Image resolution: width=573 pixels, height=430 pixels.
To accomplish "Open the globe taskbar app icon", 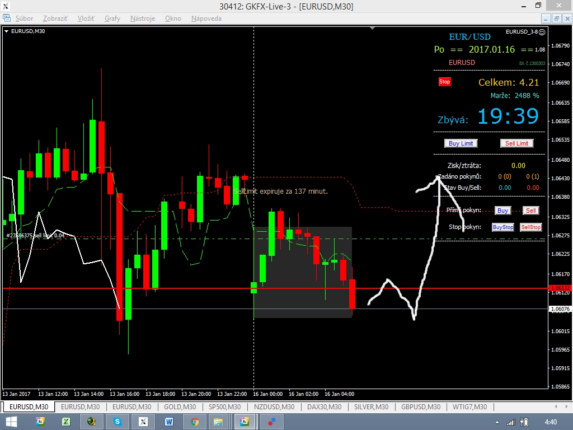I will 92,422.
